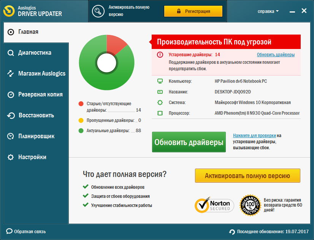Click the Актуальные драйверы: 88 legend text
314x240 pixels.
coord(114,131)
